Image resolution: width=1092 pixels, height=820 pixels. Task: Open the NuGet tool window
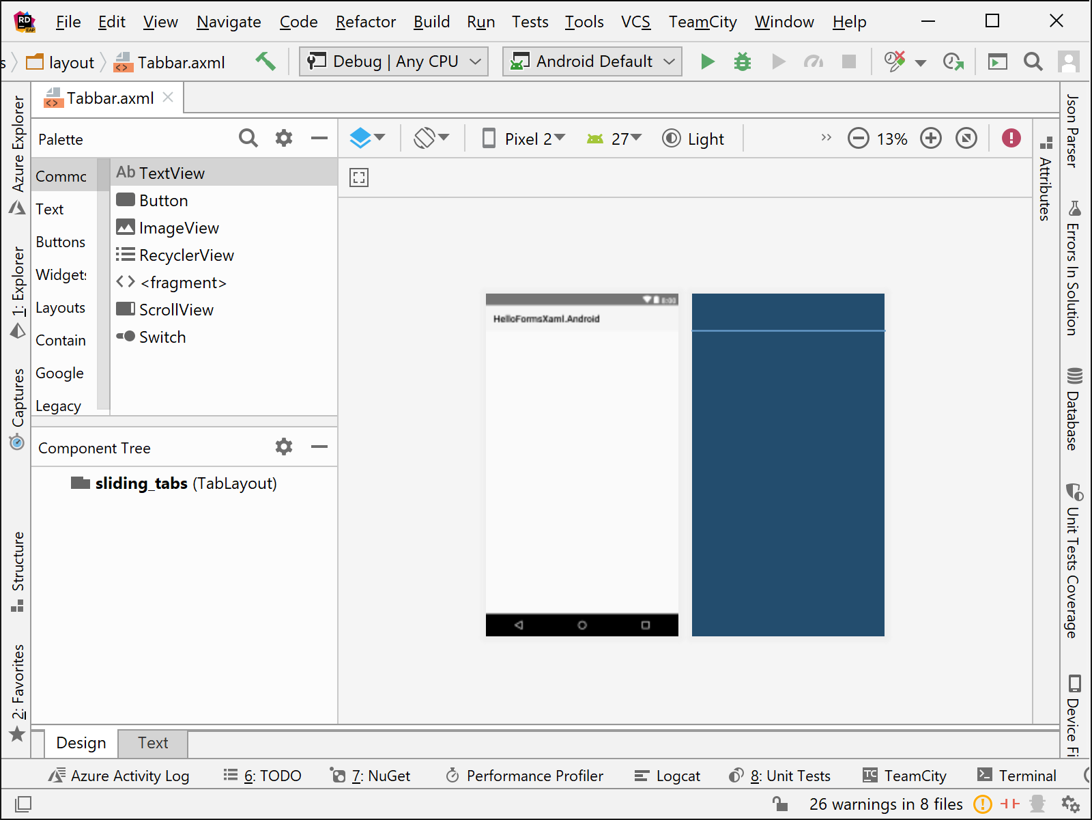(x=381, y=776)
